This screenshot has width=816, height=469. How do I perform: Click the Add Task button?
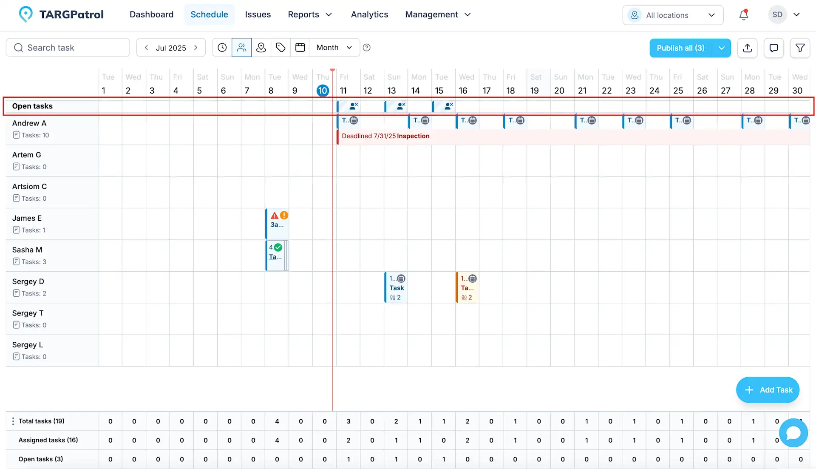pyautogui.click(x=768, y=390)
